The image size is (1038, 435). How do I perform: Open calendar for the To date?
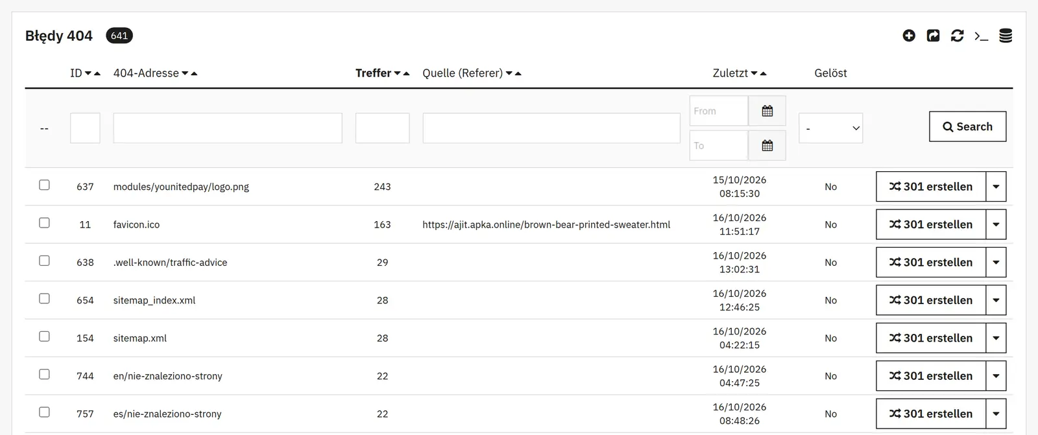point(767,145)
